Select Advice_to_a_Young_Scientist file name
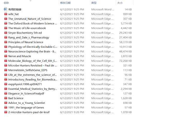The height and width of the screenshot is (121, 183). (26, 103)
